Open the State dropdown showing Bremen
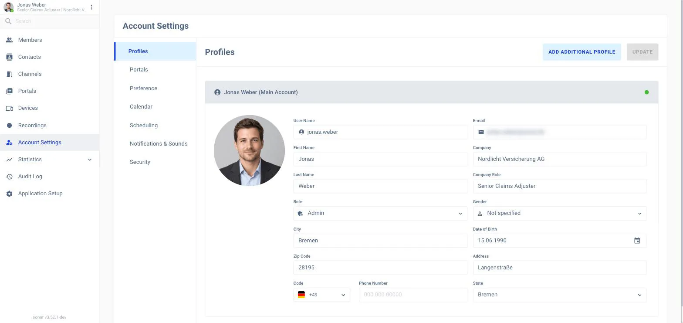The height and width of the screenshot is (323, 683). [560, 295]
